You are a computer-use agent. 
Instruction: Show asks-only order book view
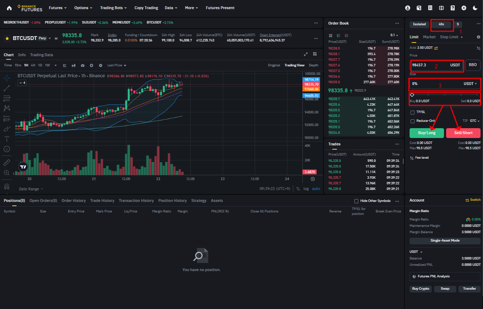[346, 35]
